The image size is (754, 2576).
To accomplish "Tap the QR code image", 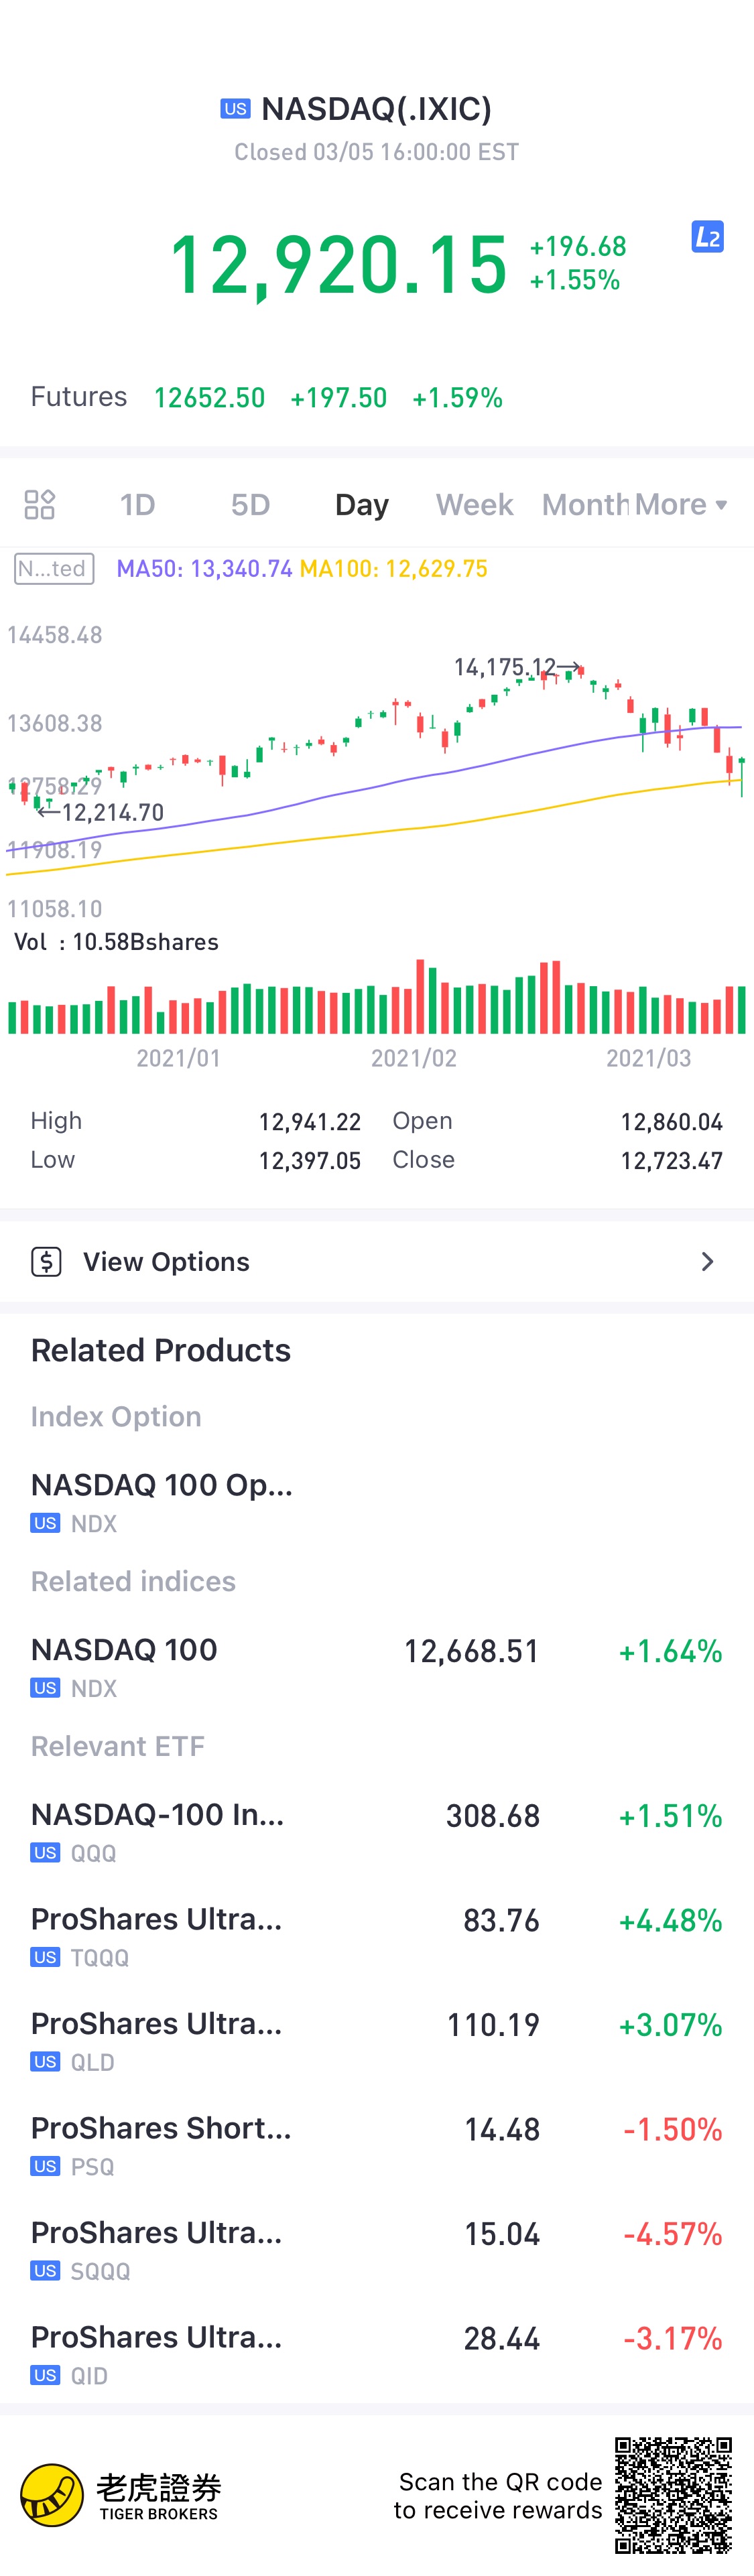I will point(673,2495).
